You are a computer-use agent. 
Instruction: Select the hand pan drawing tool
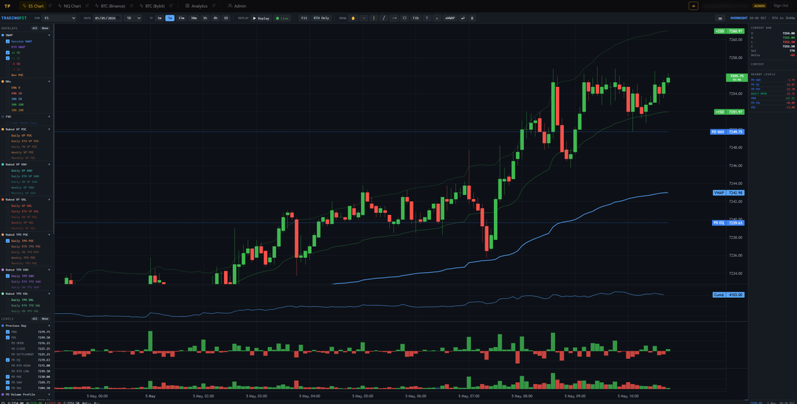pyautogui.click(x=353, y=18)
